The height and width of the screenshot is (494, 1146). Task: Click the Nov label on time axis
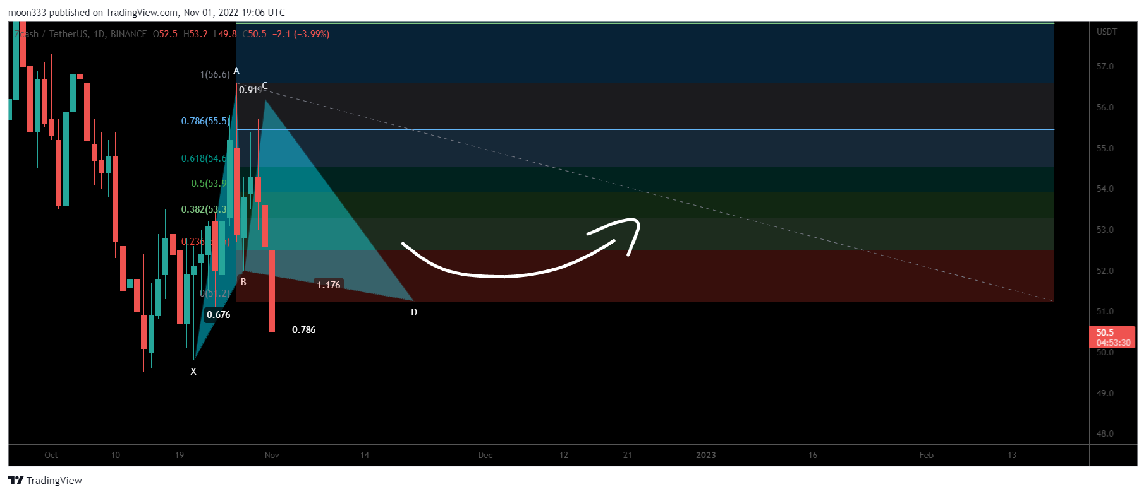272,455
